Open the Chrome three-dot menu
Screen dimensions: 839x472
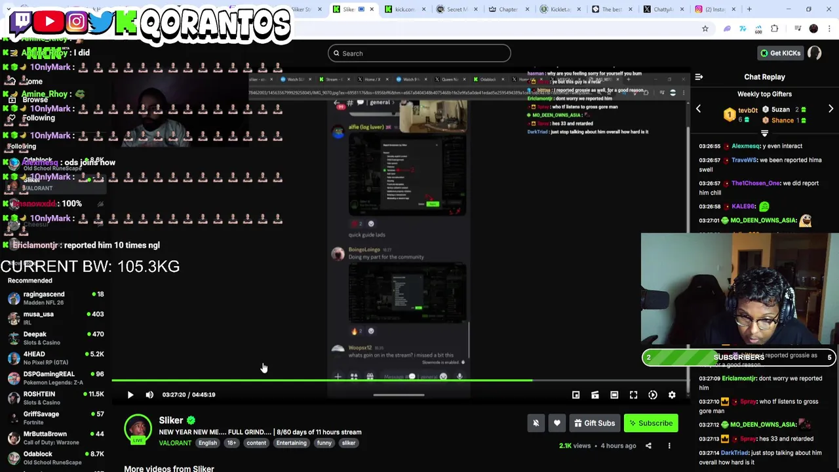(830, 29)
